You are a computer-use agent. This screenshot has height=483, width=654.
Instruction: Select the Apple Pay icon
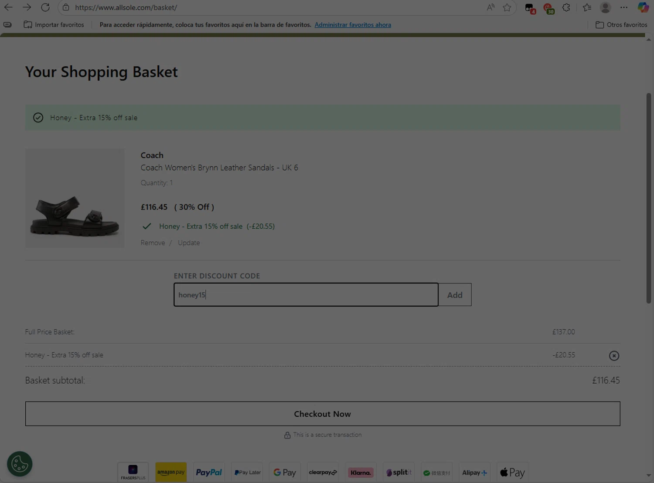(512, 472)
